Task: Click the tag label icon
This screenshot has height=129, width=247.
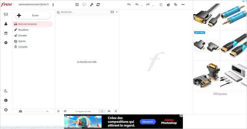Action: (x=175, y=5)
